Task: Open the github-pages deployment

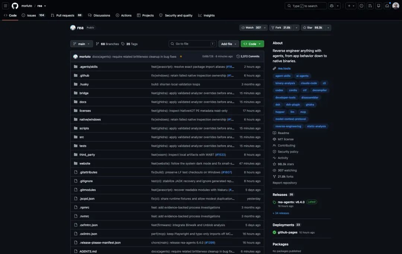Action: [287, 232]
